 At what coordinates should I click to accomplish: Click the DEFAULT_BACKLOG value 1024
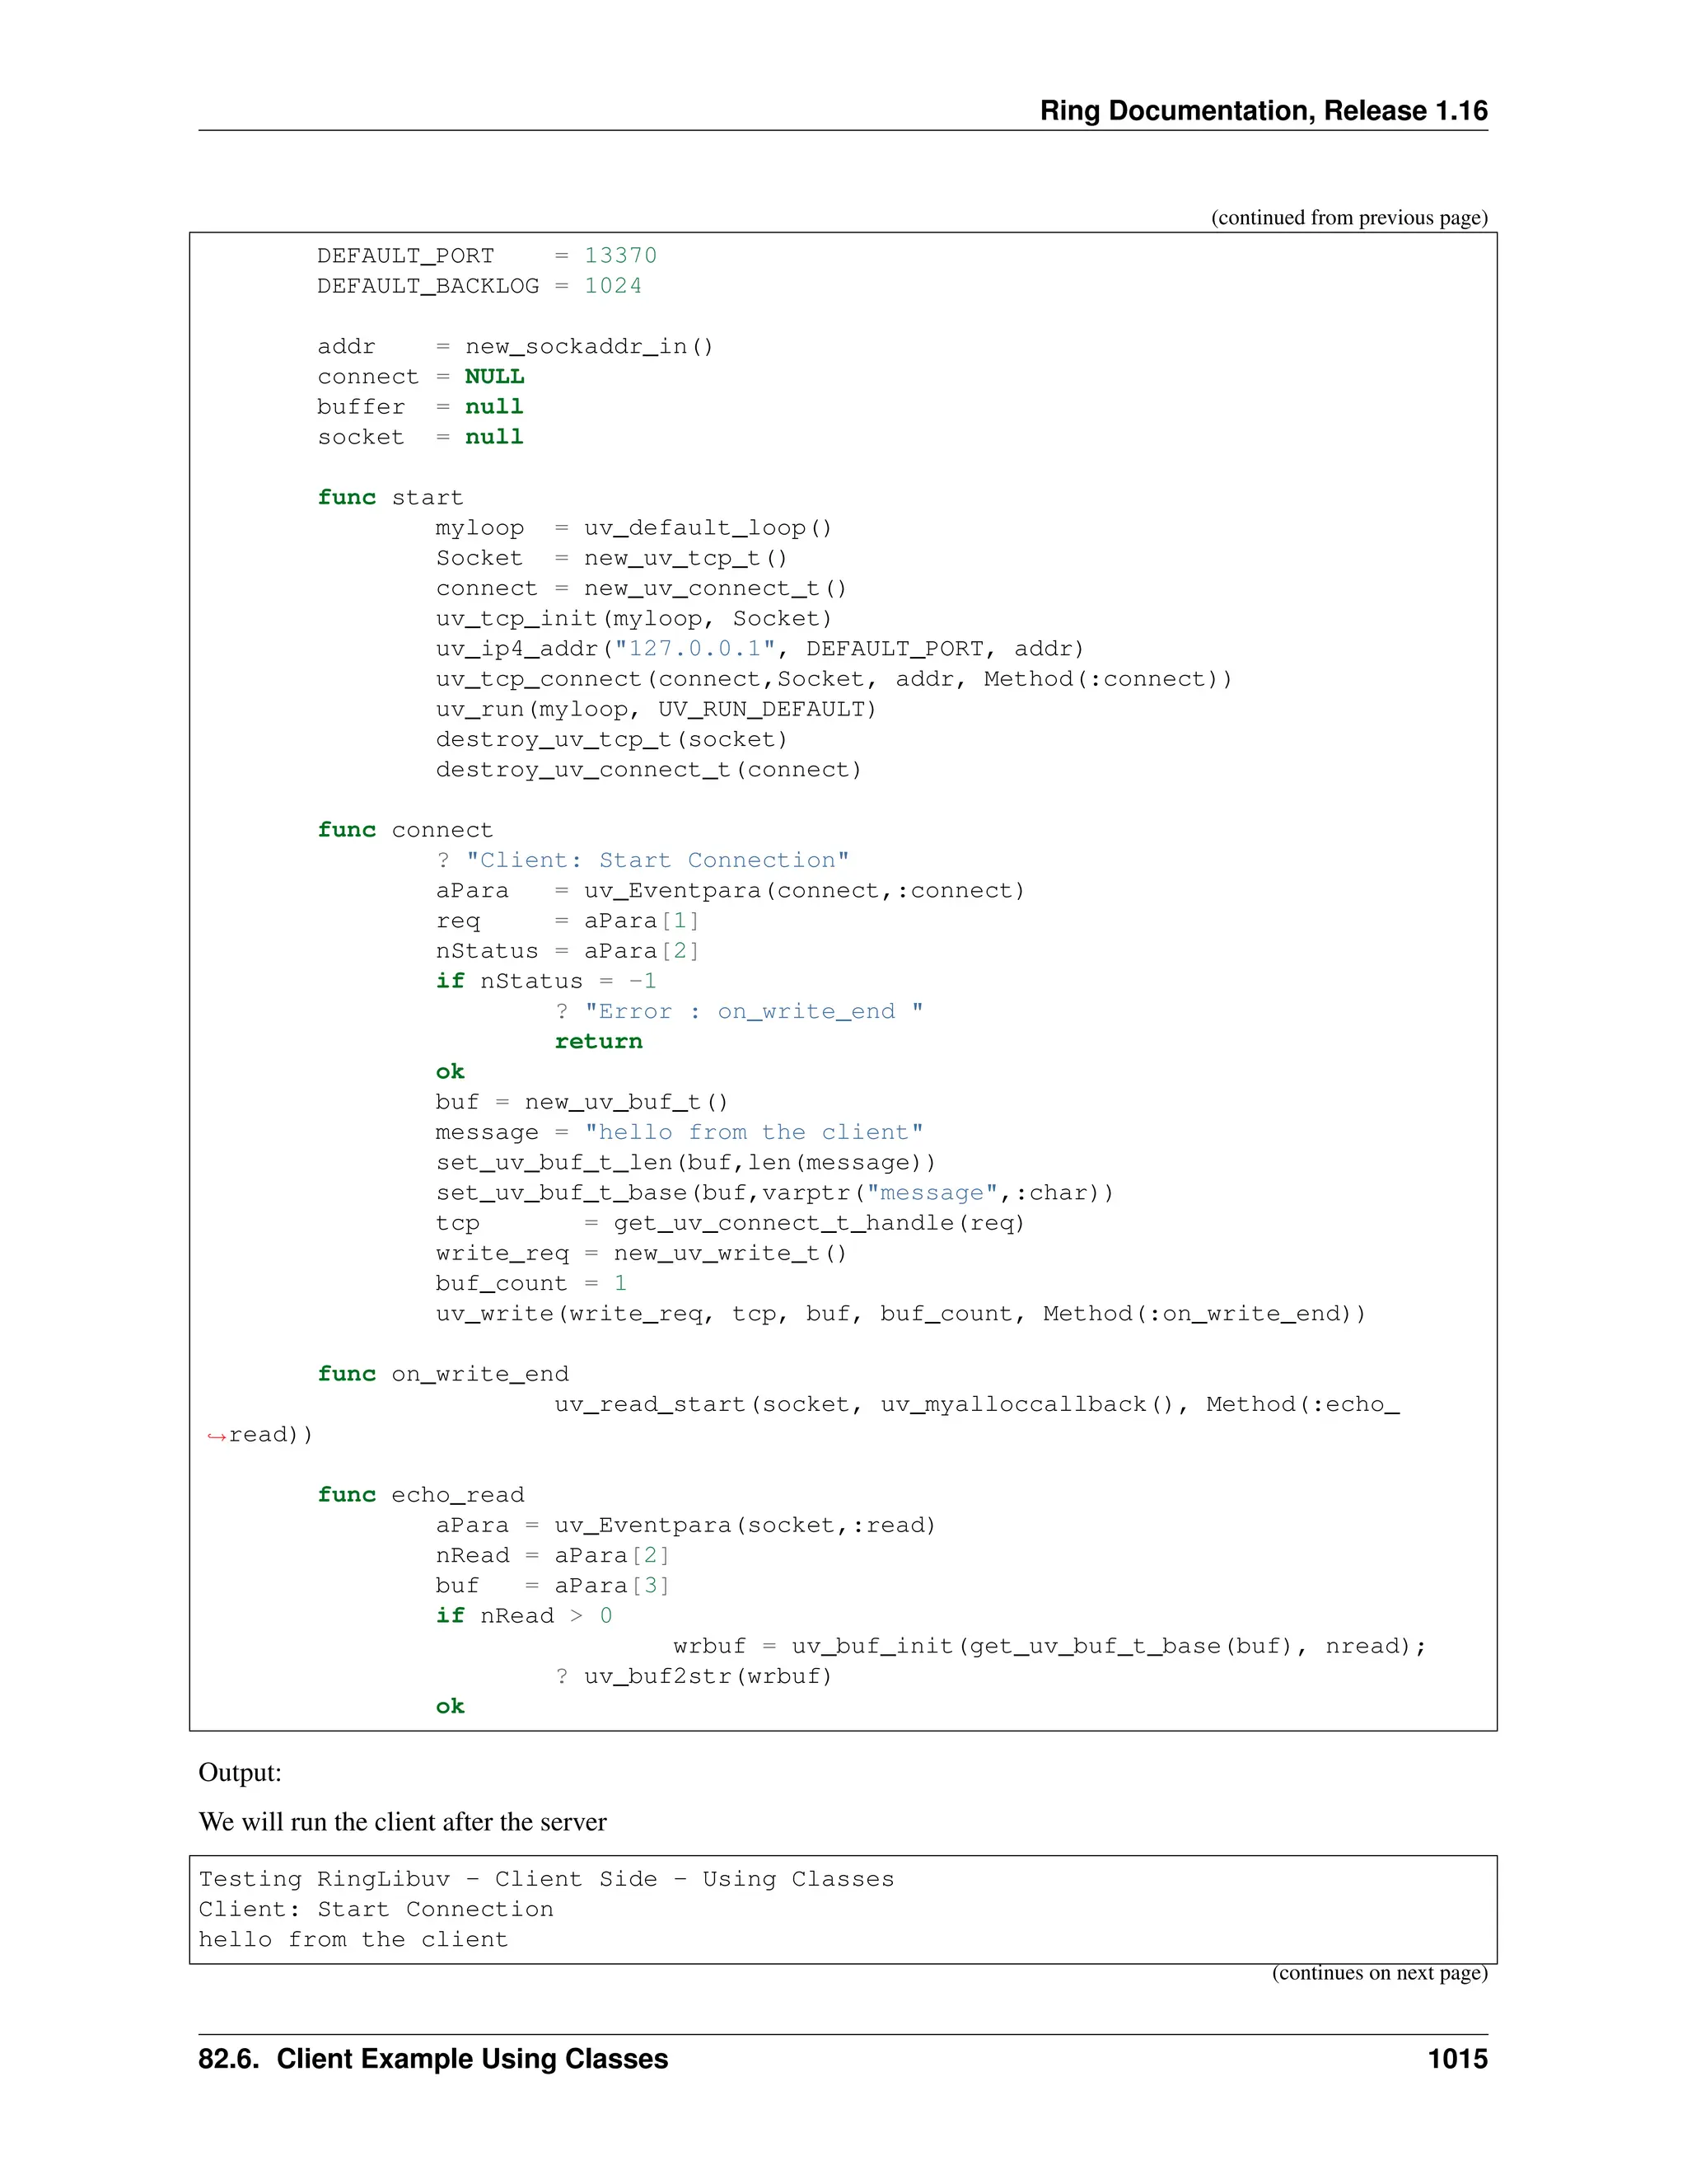coord(613,286)
